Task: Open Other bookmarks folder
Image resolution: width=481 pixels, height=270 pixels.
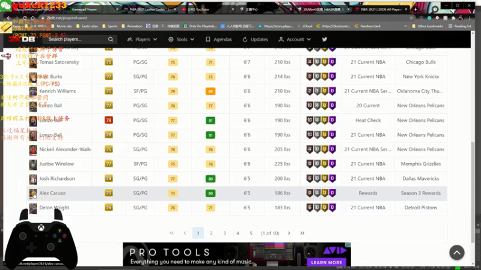Action: tap(427, 26)
